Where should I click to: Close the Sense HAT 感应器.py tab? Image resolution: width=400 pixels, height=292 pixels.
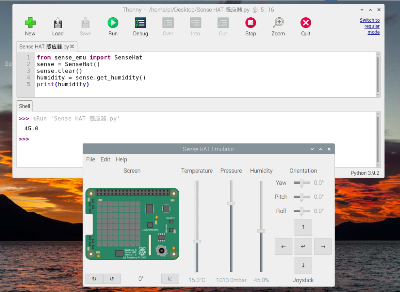click(72, 47)
